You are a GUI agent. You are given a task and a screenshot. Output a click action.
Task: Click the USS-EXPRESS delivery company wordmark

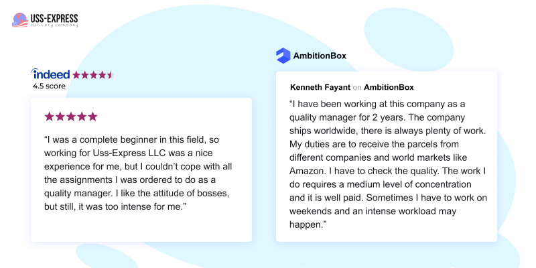click(x=54, y=20)
